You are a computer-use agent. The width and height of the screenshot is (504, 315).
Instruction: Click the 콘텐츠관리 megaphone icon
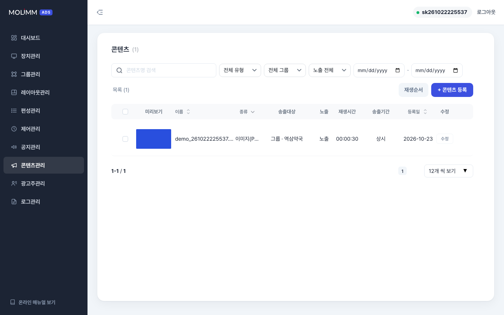[x=14, y=165]
